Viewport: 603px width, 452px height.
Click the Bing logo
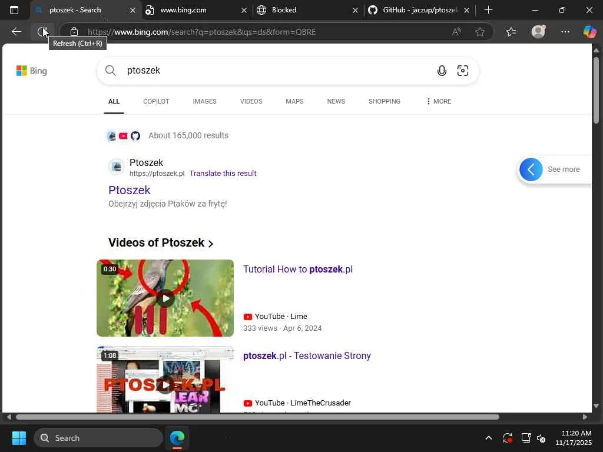coord(32,71)
